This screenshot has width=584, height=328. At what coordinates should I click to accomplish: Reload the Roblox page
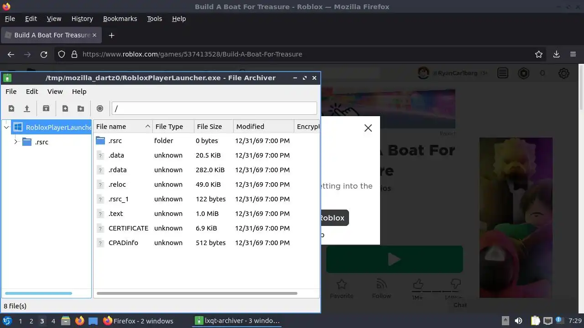[x=44, y=54]
